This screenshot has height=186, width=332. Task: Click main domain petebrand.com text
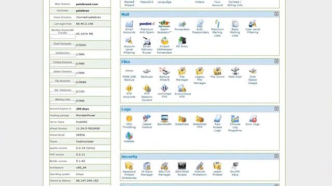tap(87, 4)
